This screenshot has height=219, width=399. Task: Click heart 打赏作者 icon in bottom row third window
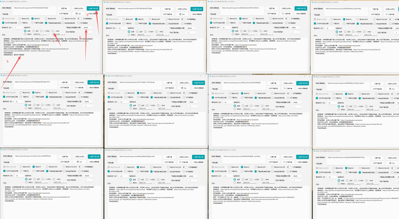pyautogui.click(x=285, y=162)
